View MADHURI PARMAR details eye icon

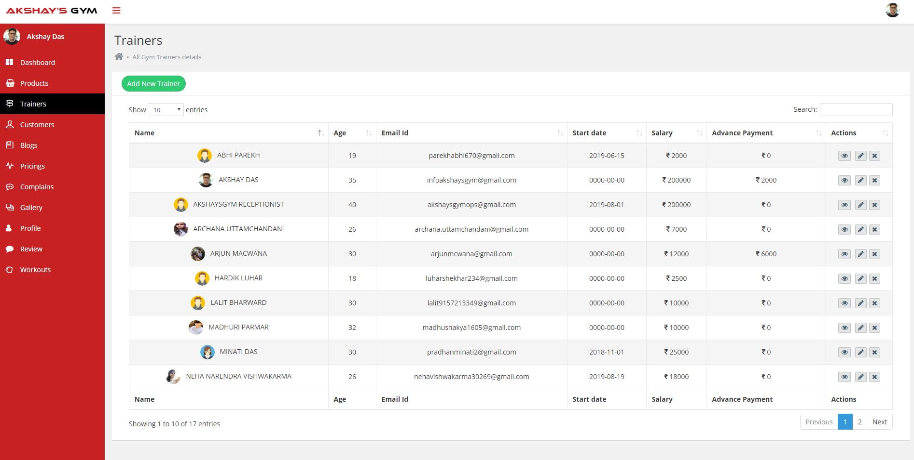pyautogui.click(x=844, y=328)
